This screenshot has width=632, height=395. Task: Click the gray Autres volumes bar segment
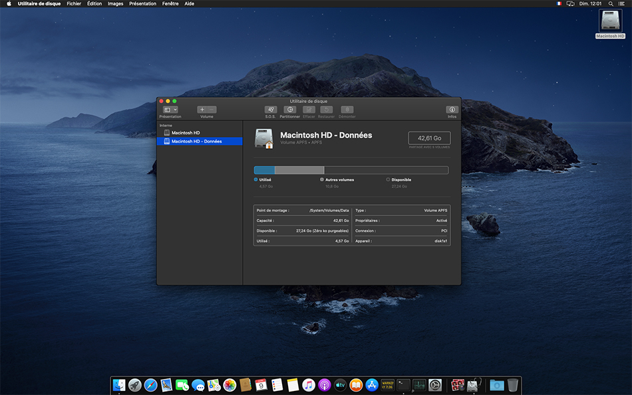coord(299,170)
